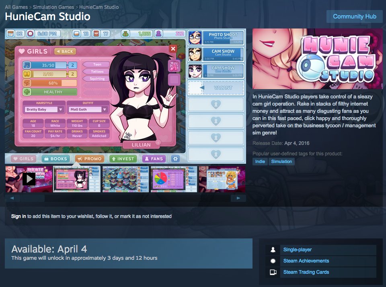
Task: Click the Steam Achievements link
Action: pyautogui.click(x=306, y=261)
